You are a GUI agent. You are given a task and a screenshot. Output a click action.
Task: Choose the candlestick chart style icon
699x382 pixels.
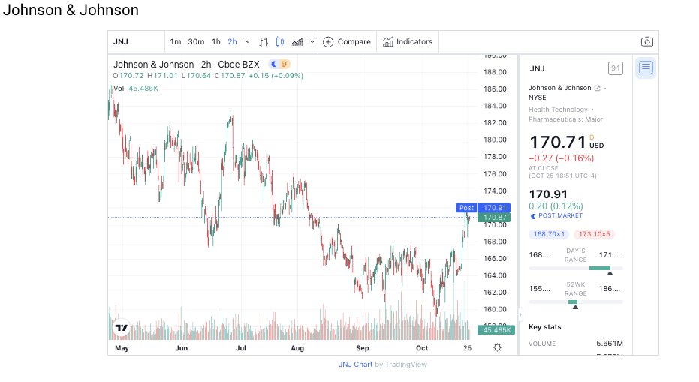(x=280, y=42)
